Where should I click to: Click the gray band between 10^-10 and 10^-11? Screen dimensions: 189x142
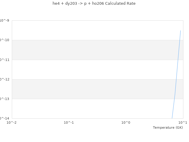pyautogui.click(x=89, y=50)
